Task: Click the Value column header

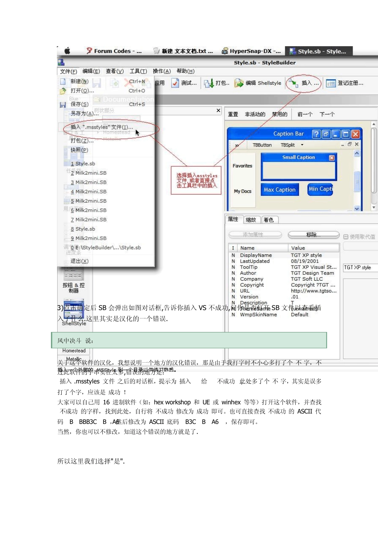Action: click(x=314, y=248)
